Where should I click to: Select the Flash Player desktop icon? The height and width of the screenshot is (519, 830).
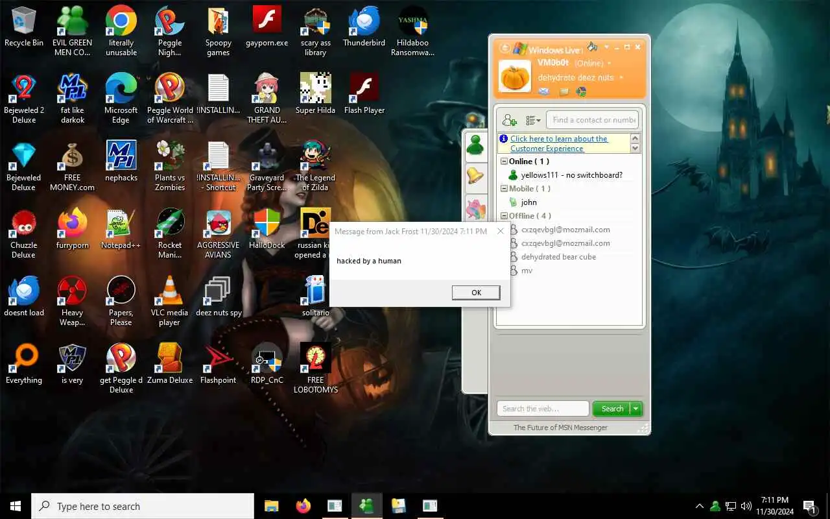[364, 94]
